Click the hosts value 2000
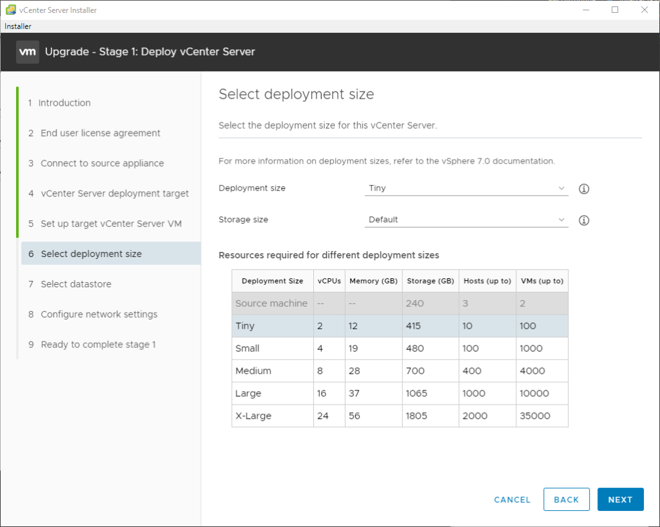The width and height of the screenshot is (660, 527). tap(475, 416)
